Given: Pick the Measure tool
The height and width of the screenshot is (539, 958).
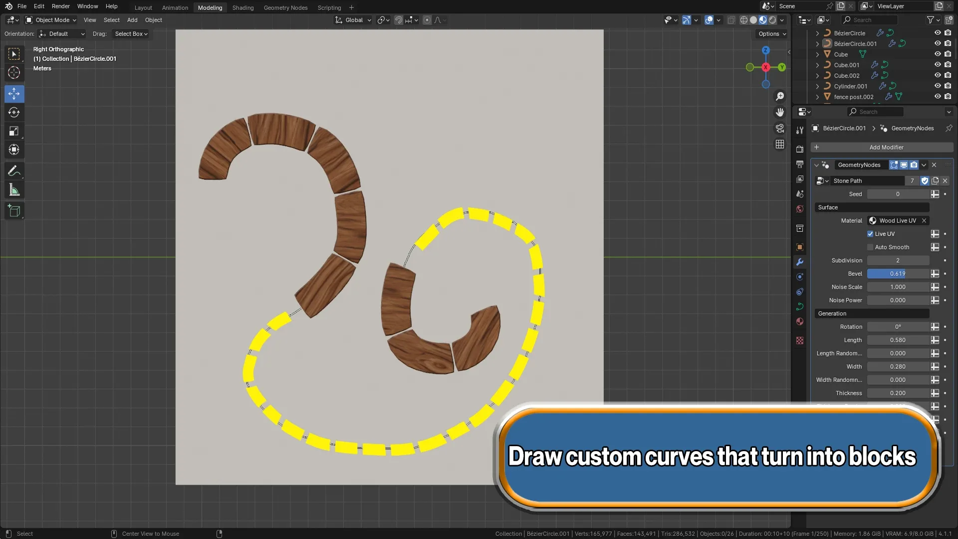Looking at the screenshot, I should coord(14,190).
